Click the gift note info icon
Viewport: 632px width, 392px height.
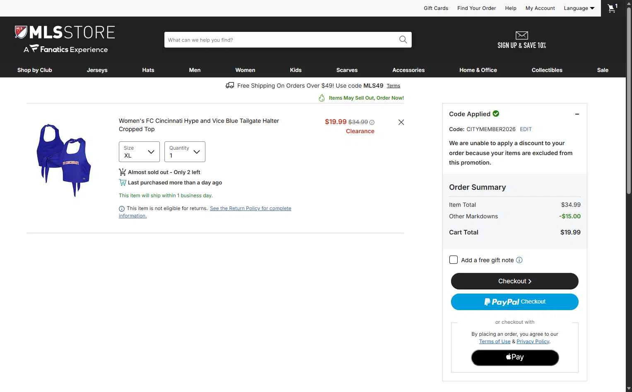coord(519,260)
